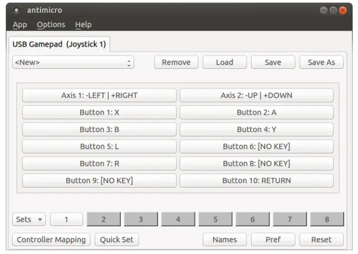Switch to set 8
This screenshot has height=254, width=358.
[327, 219]
